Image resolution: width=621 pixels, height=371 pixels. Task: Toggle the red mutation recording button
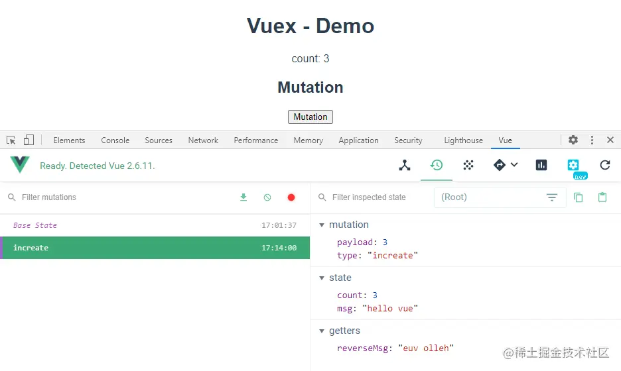(x=291, y=197)
